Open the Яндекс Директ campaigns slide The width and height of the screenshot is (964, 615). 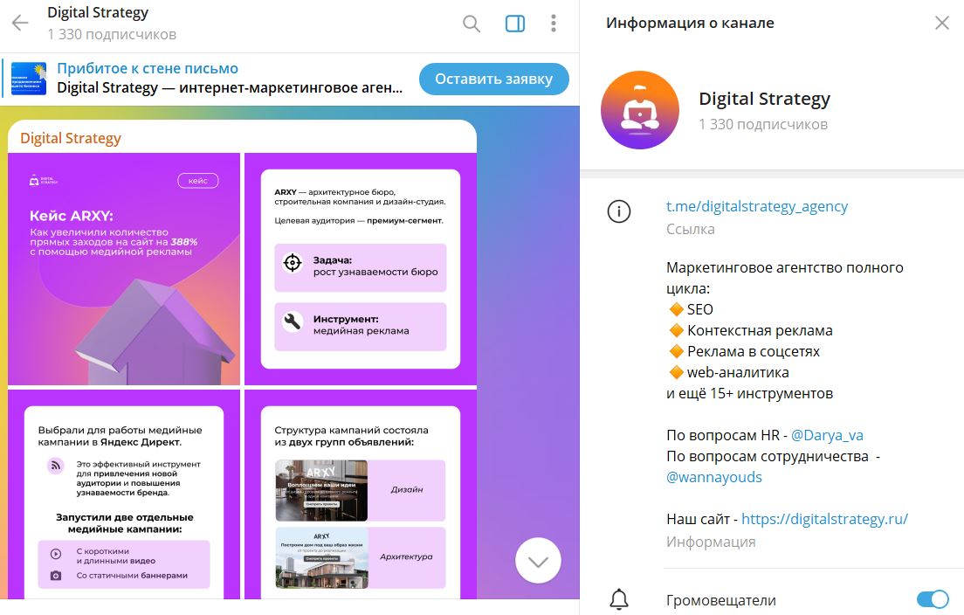124,495
